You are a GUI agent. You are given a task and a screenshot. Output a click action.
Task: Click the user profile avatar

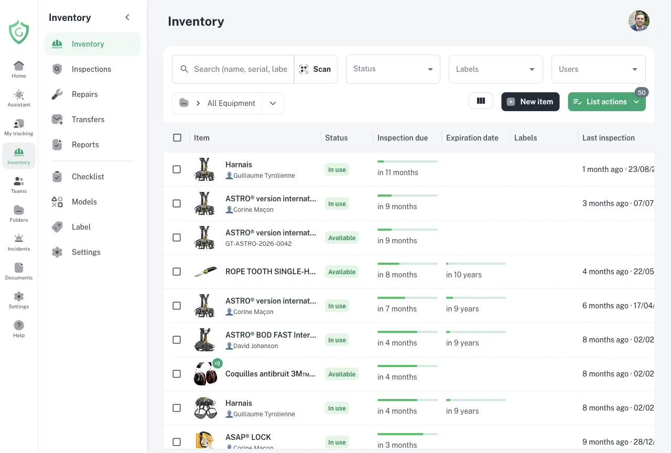tap(639, 21)
